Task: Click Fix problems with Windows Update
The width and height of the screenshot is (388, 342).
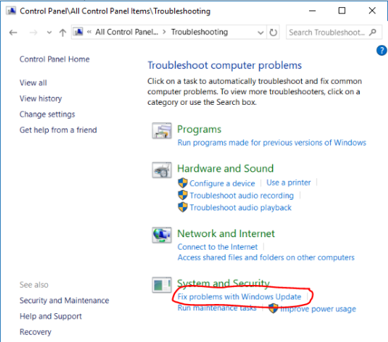Action: (239, 296)
